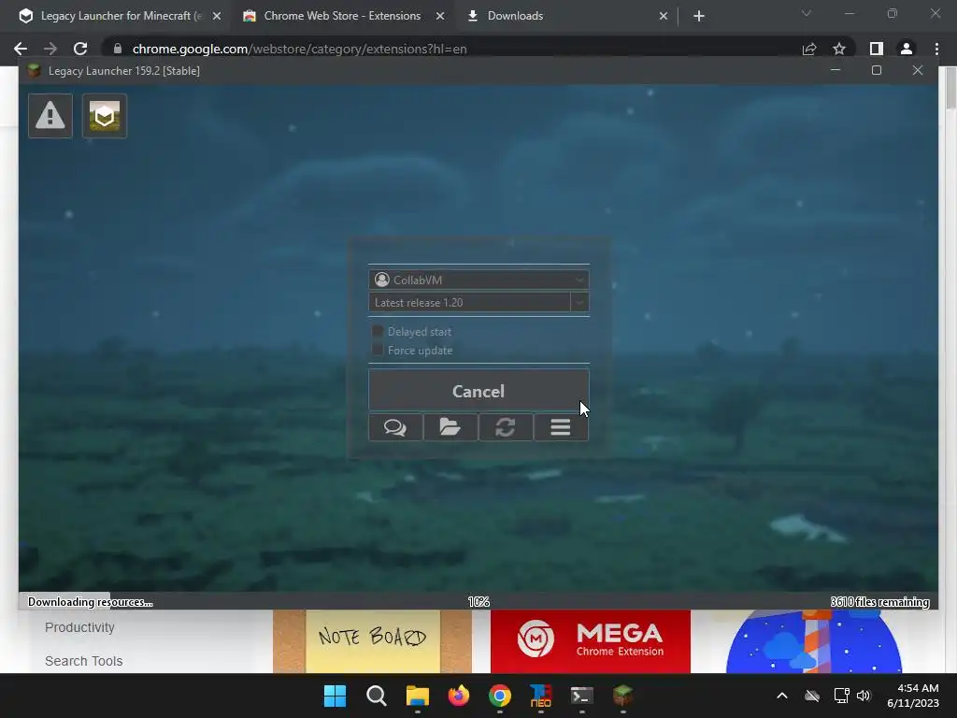Click the site lock icon in address bar

[x=118, y=49]
